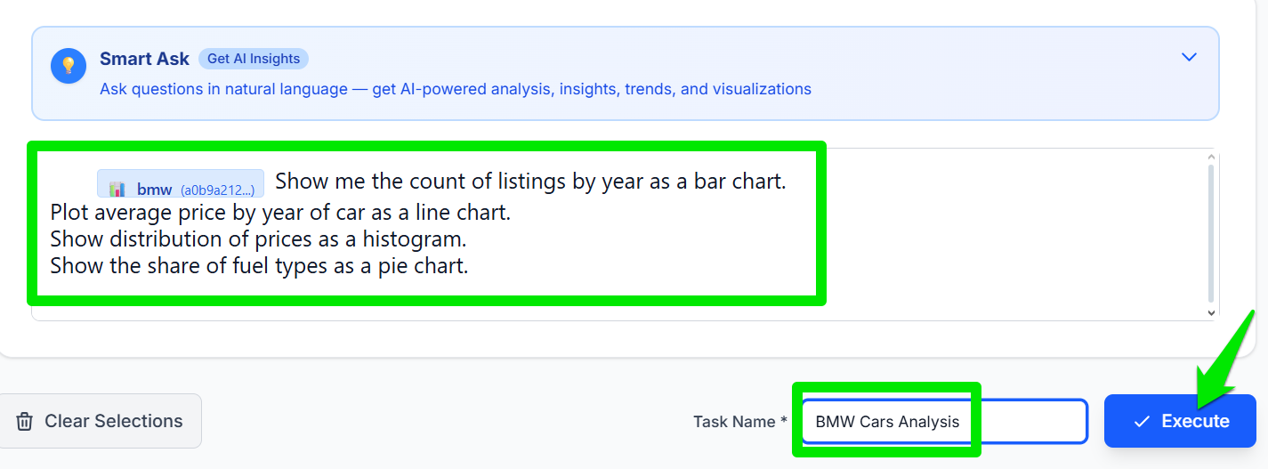1268x469 pixels.
Task: Click the Smart Ask description text
Action: click(455, 89)
